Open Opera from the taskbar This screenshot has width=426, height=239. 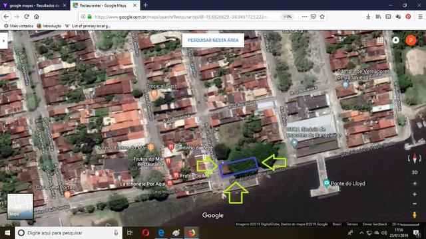point(146,233)
